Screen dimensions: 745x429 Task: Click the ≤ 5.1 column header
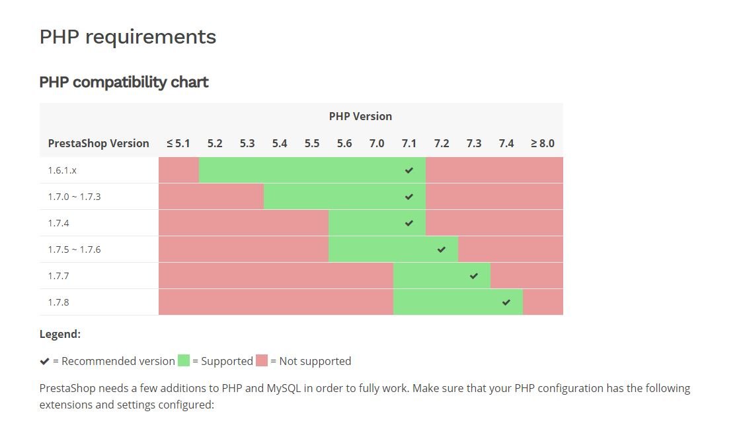[178, 143]
